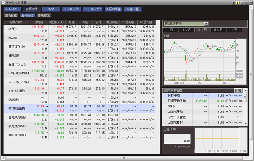The image size is (254, 161).
Task: Open the yellow help question-mark icon
Action: click(237, 2)
